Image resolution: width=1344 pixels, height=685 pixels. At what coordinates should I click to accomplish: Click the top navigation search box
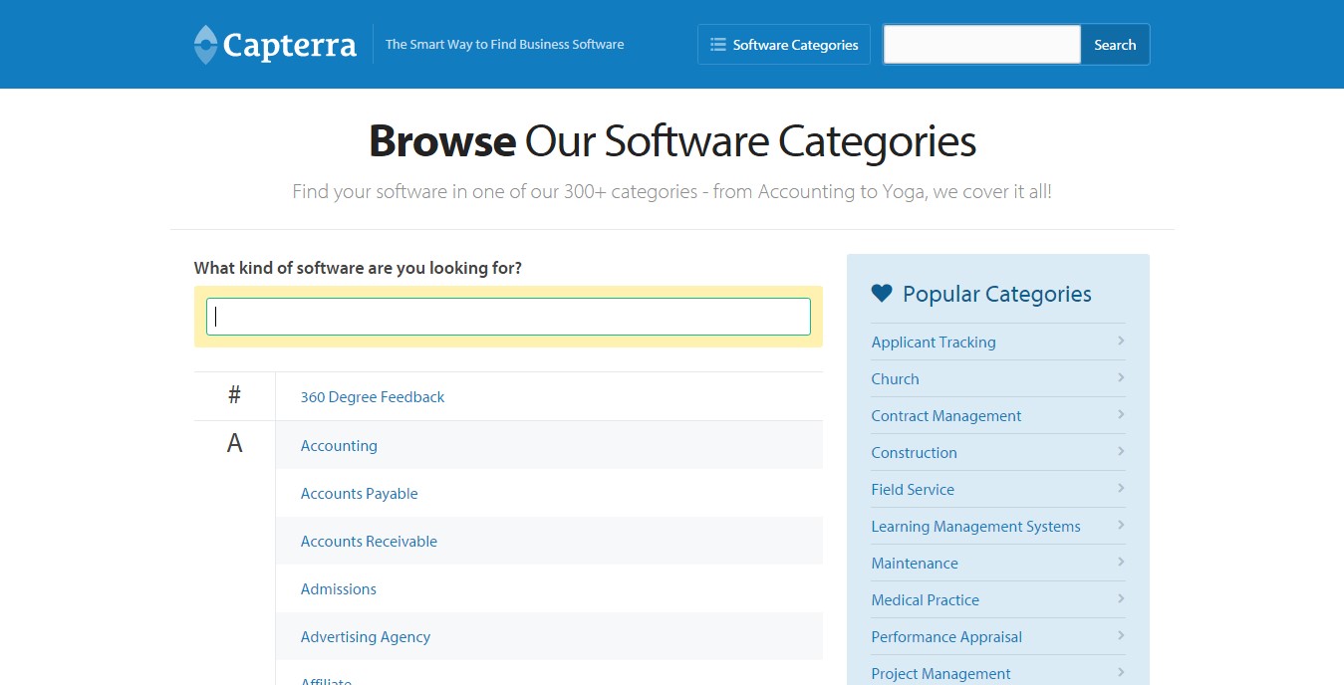pos(980,44)
